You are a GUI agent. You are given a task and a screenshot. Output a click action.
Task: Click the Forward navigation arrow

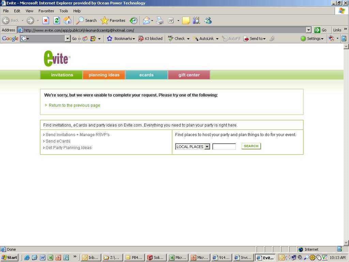pos(30,20)
